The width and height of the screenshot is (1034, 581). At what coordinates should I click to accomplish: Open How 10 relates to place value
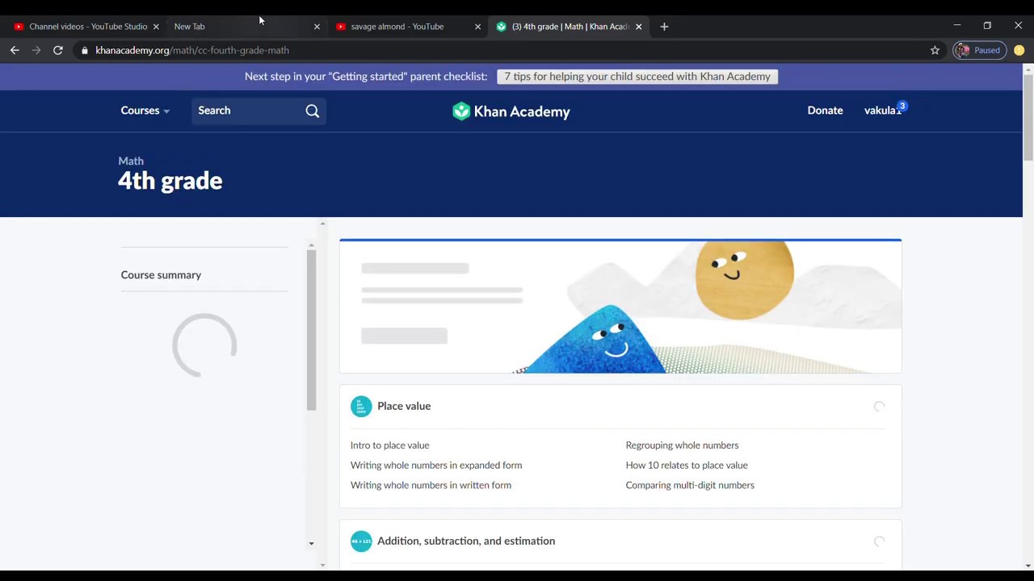tap(687, 466)
